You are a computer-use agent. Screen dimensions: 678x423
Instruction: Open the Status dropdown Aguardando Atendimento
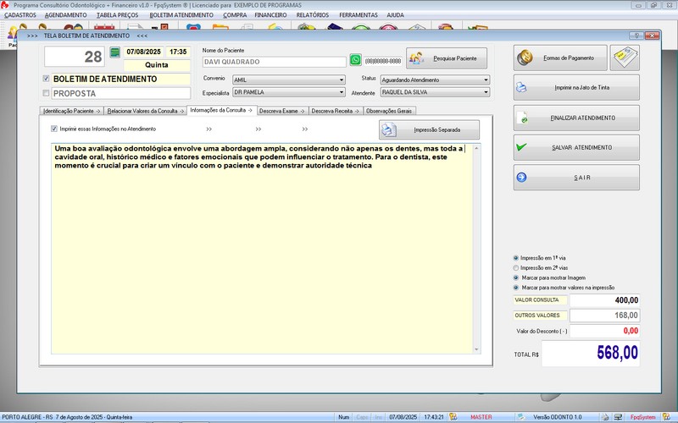pyautogui.click(x=486, y=80)
